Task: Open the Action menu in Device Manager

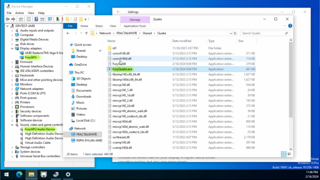Action: point(20,13)
